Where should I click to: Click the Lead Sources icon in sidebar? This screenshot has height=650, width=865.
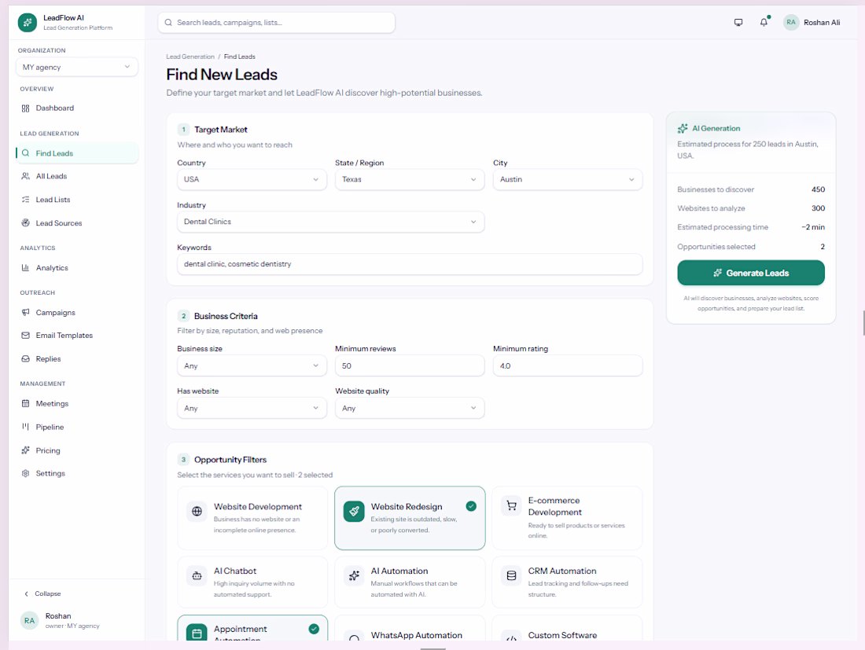25,222
